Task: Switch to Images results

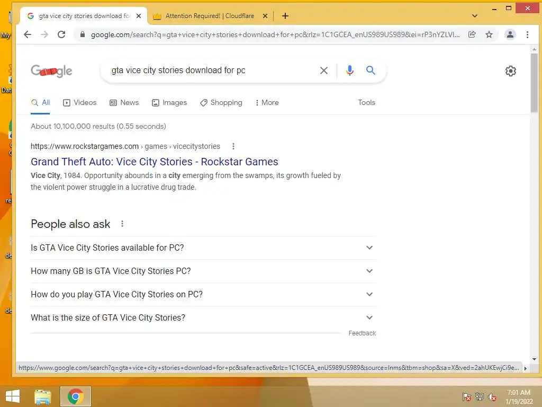Action: tap(169, 102)
